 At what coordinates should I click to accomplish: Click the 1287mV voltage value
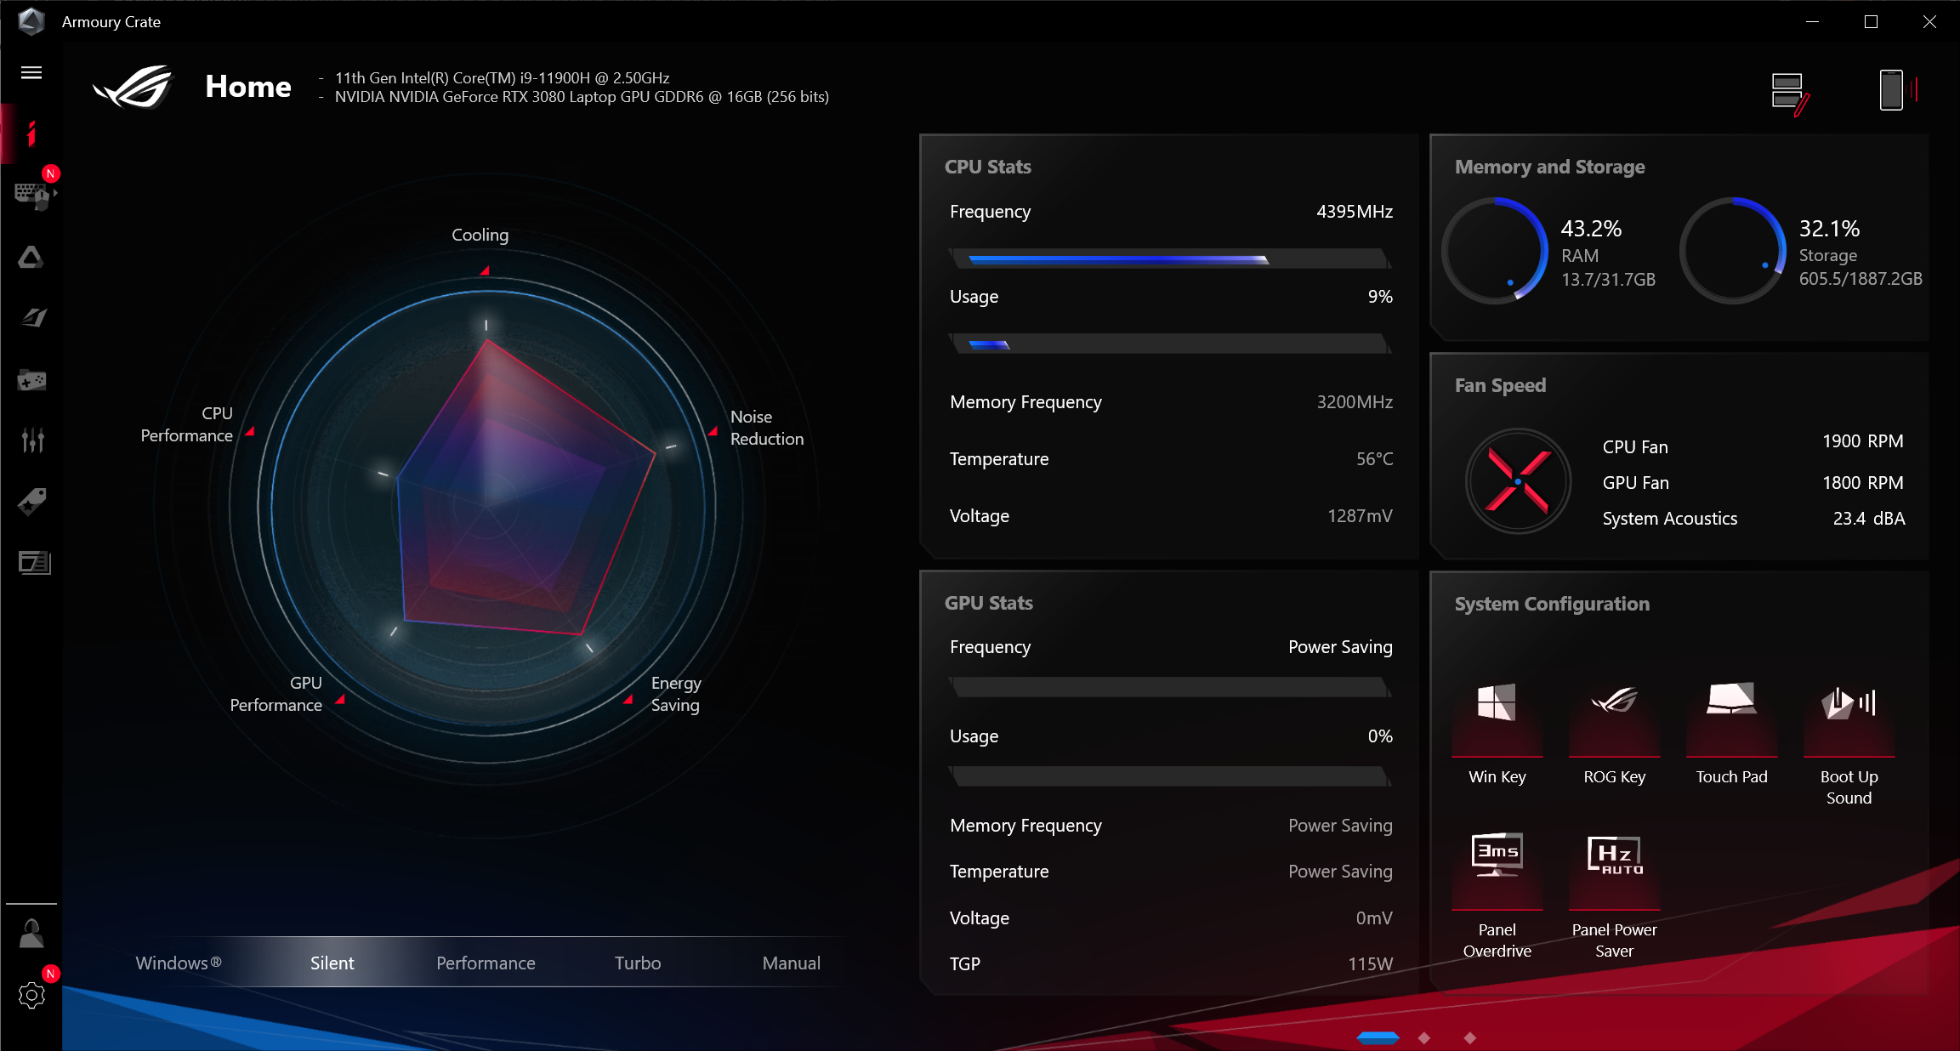1360,515
